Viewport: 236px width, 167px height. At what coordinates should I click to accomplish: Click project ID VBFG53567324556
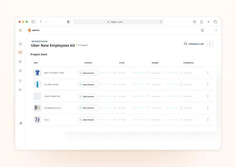[39, 41]
